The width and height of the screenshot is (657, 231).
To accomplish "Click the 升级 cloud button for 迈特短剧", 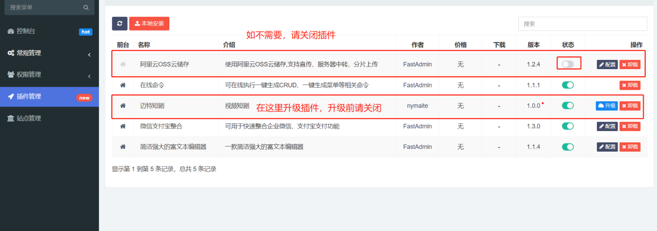I will [x=607, y=106].
